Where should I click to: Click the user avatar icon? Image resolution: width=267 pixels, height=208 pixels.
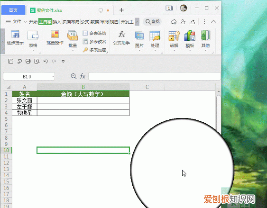tap(184, 8)
